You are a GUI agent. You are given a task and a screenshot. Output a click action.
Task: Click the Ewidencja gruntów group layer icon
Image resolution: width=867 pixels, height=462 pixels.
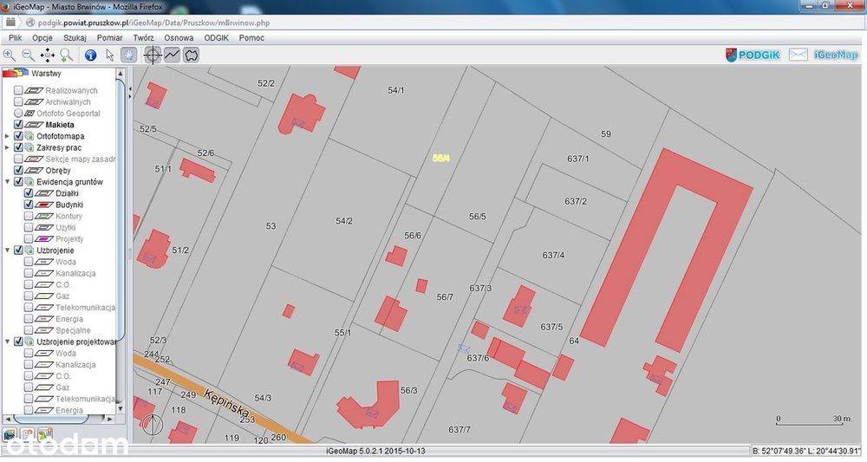tap(29, 182)
